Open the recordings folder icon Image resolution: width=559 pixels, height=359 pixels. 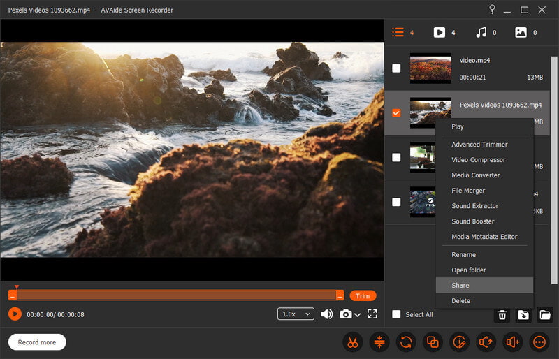pyautogui.click(x=545, y=315)
